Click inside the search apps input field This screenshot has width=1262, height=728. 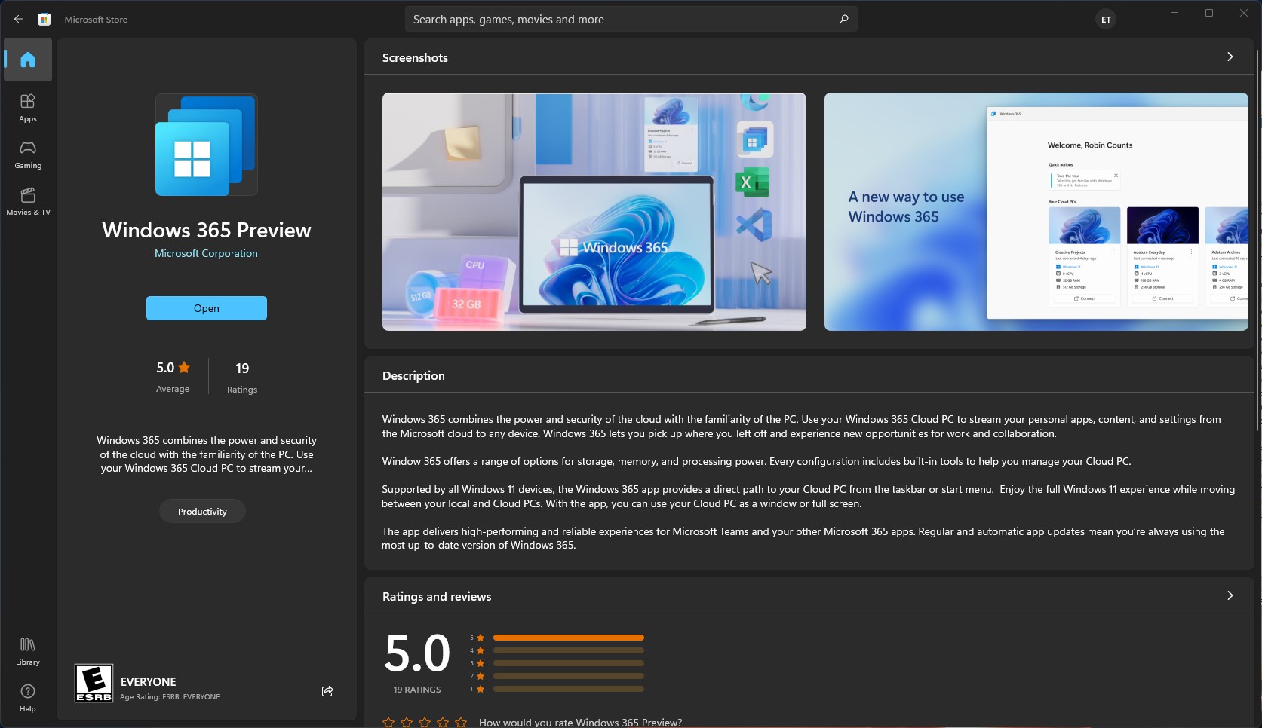tap(603, 19)
